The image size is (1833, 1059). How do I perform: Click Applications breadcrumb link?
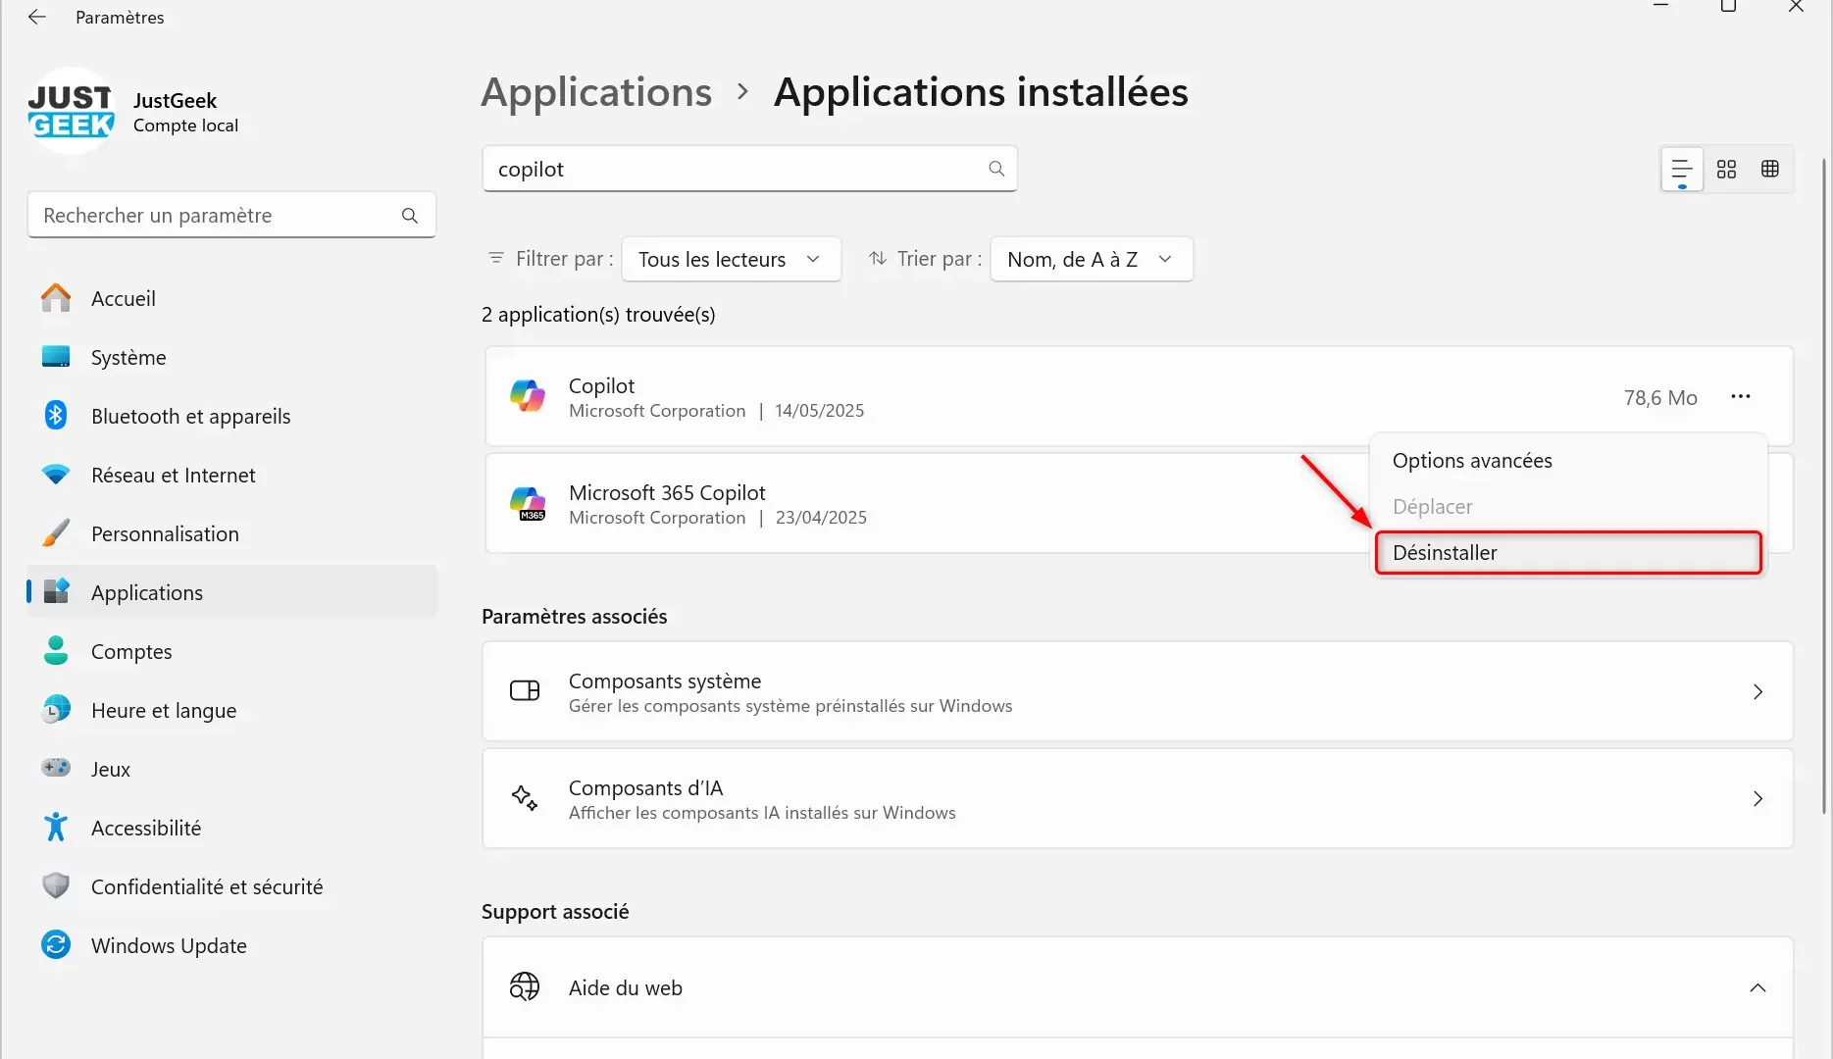coord(596,92)
